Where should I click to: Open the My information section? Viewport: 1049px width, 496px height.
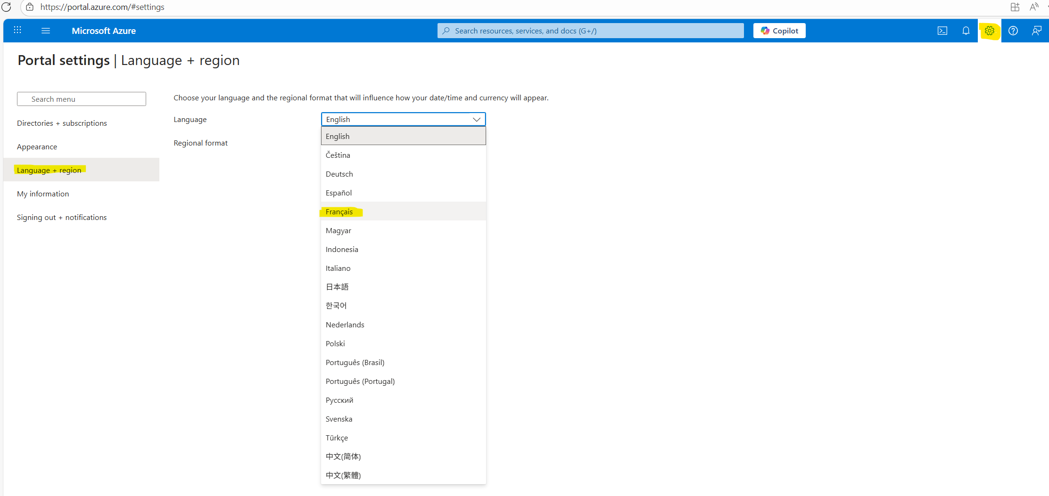tap(43, 194)
